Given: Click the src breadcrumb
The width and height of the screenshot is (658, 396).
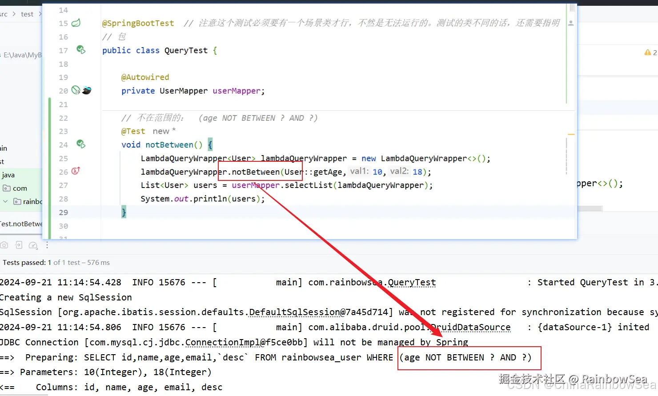Looking at the screenshot, I should click(4, 14).
